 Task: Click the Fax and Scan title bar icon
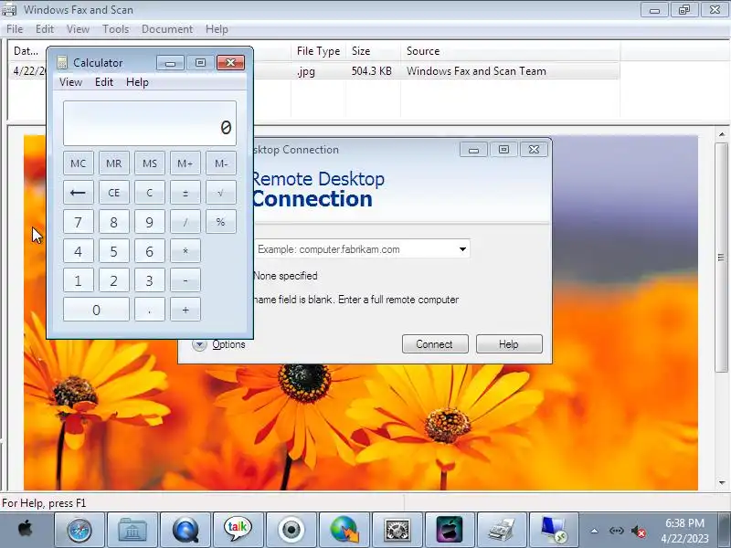[9, 9]
